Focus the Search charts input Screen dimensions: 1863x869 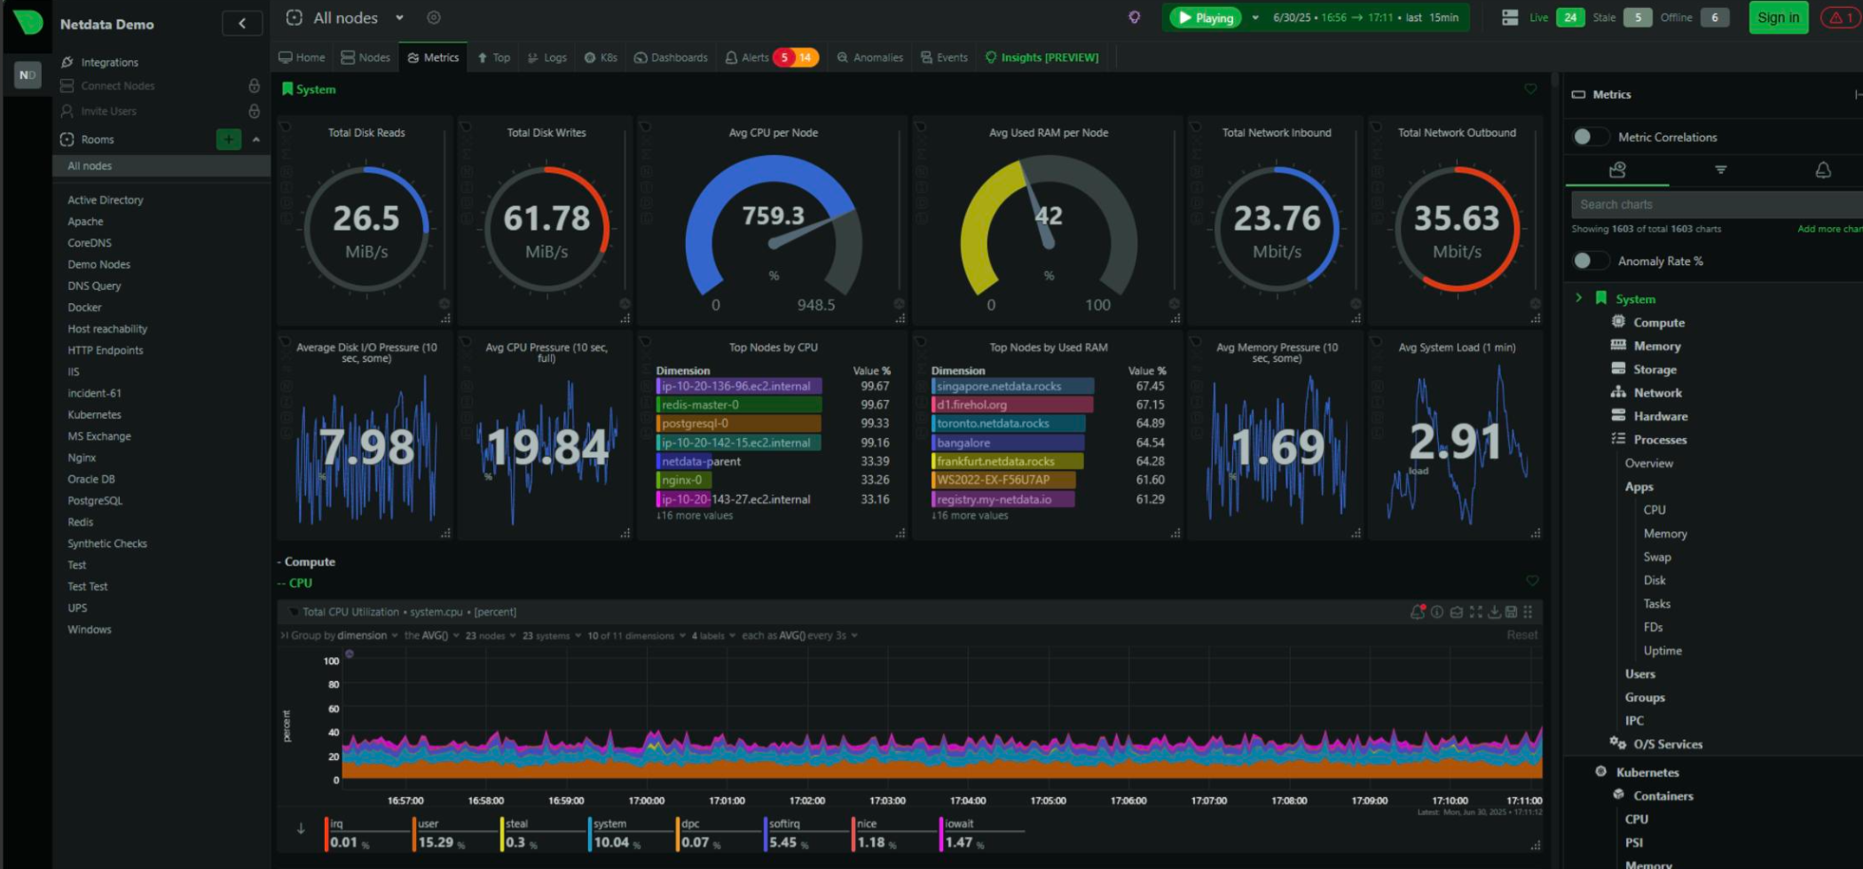coord(1717,204)
